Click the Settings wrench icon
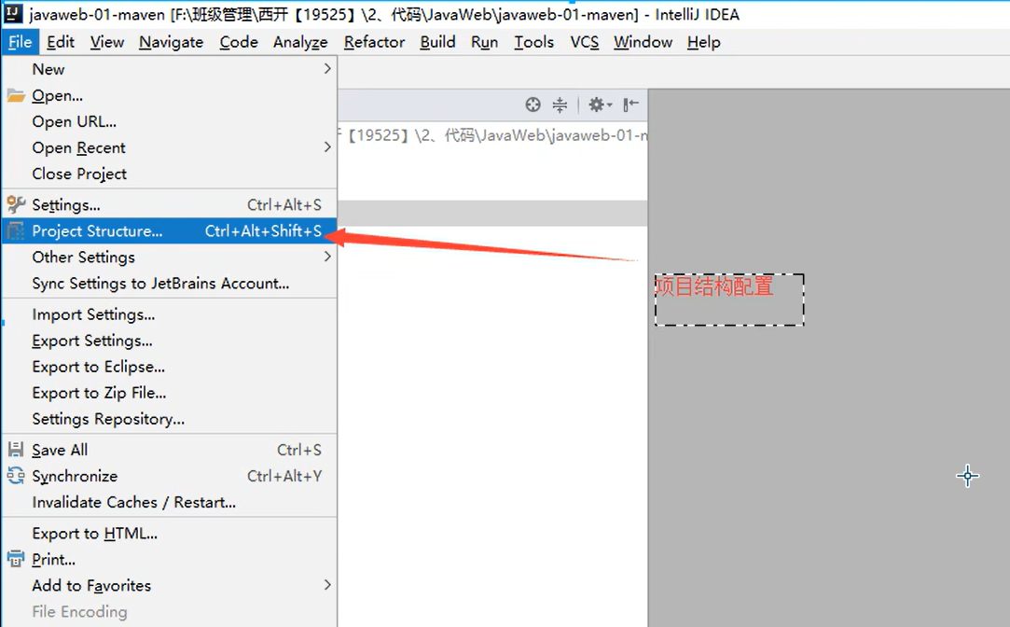Viewport: 1010px width, 627px height. [16, 205]
